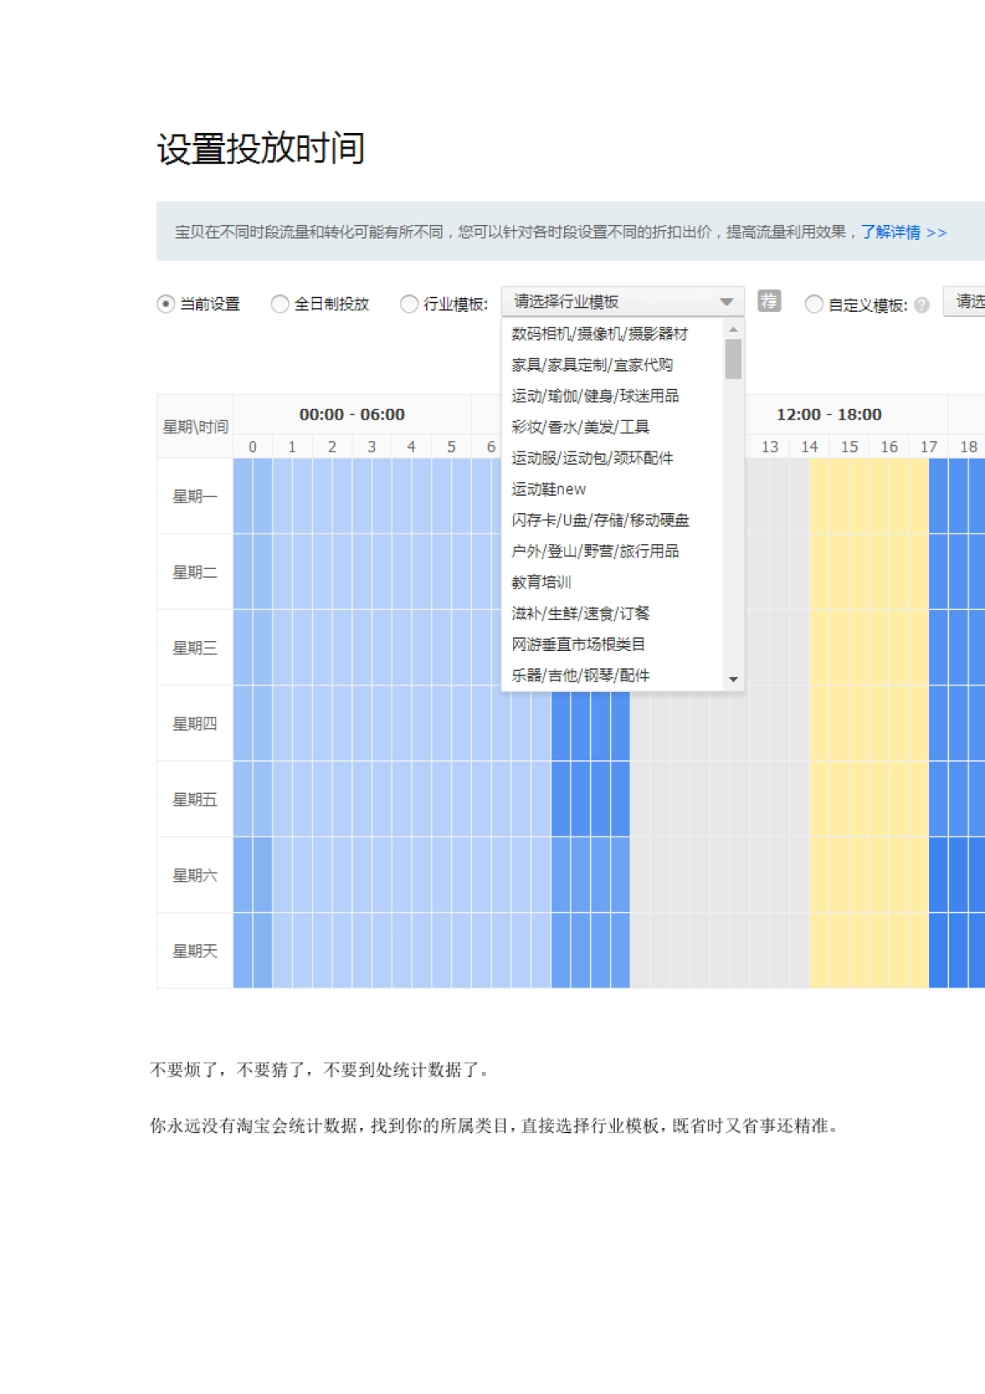Click 星期一 hour 0 time cell

(253, 497)
